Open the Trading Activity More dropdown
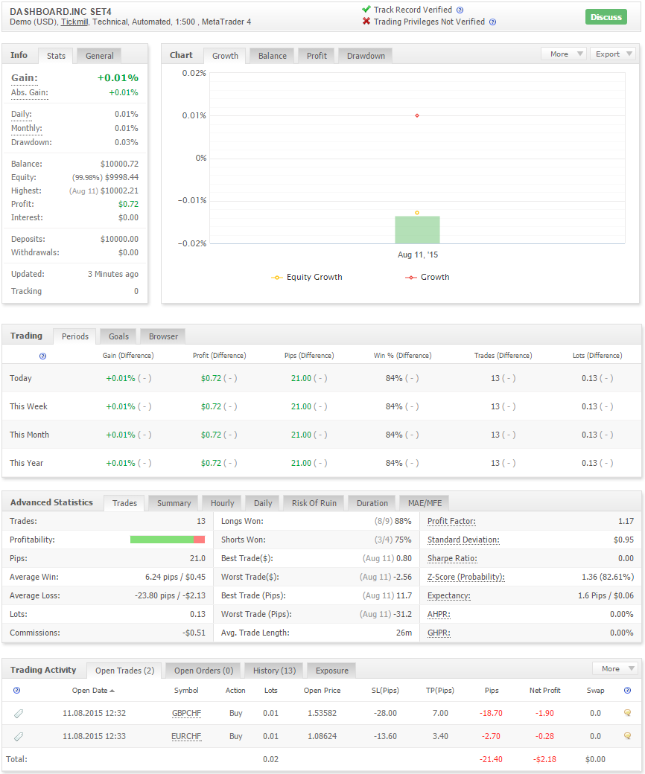 point(615,669)
